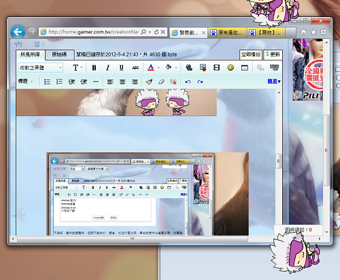Open the 微軟正黑體 font family dropdown
Screen dimensions: 340x280
41,67
